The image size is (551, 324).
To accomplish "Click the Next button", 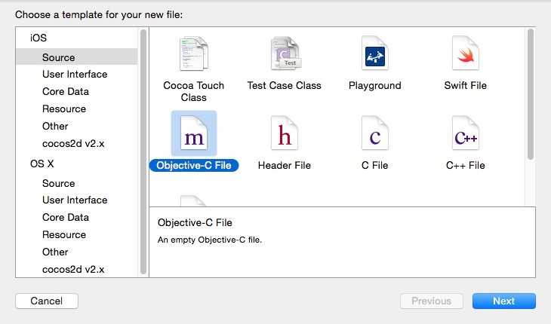I will (x=504, y=301).
